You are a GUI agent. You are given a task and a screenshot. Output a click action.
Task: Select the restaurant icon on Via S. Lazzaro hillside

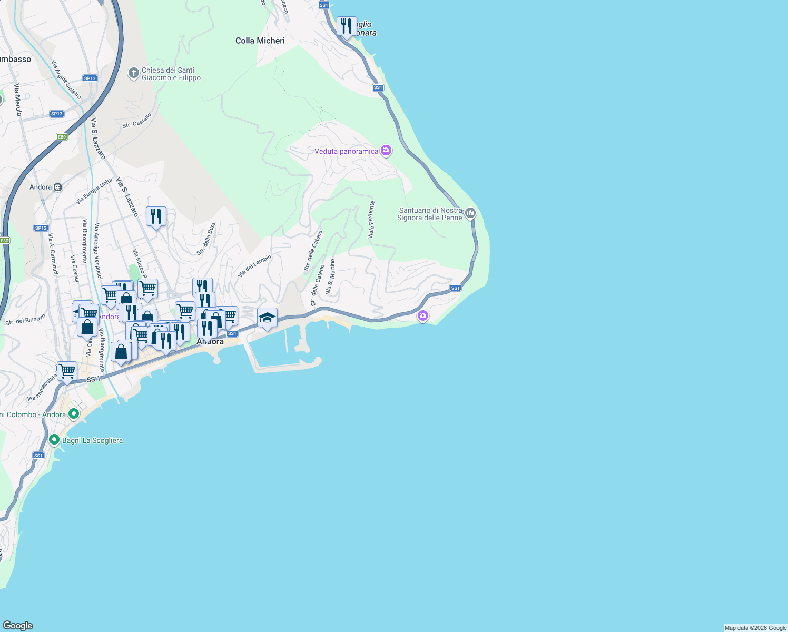tap(155, 216)
